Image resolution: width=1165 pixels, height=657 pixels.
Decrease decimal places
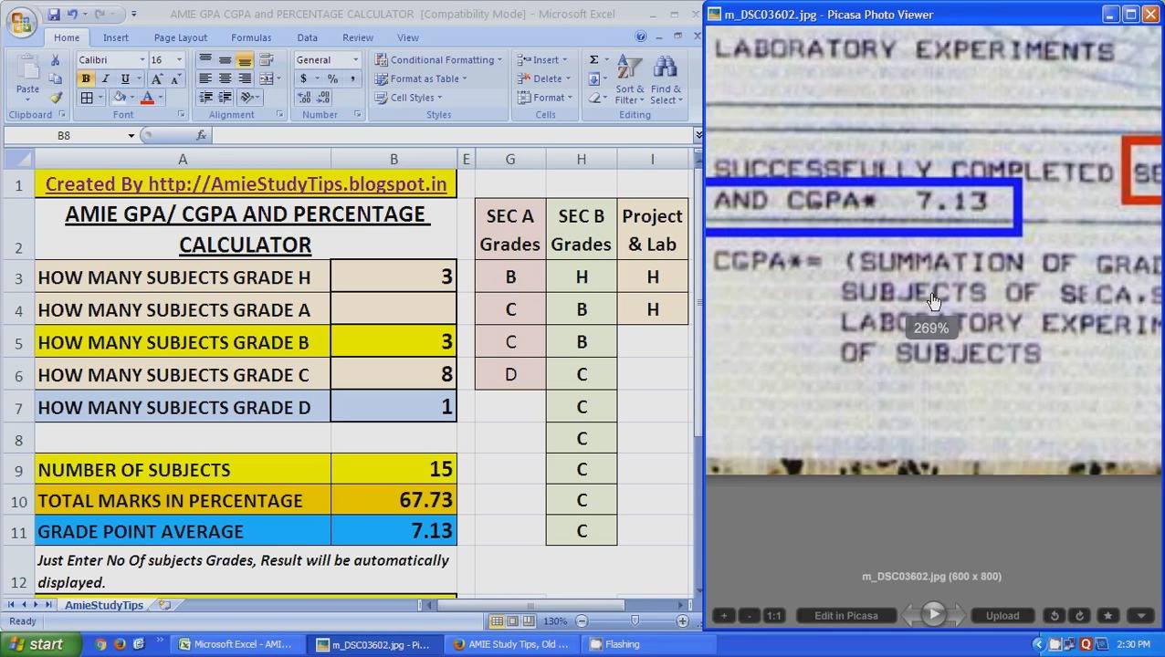coord(322,98)
